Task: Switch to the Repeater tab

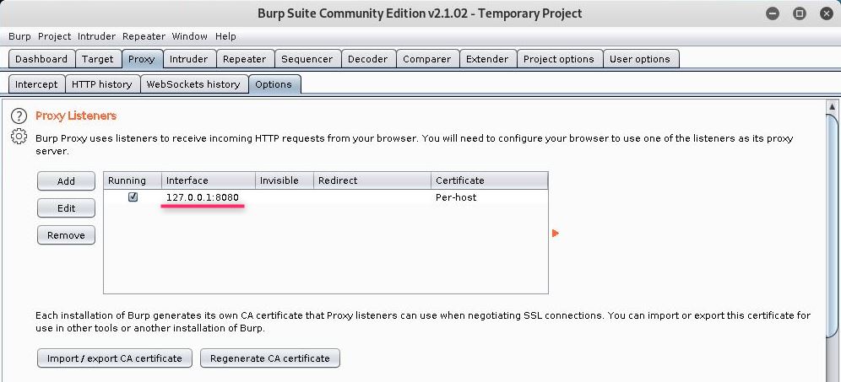Action: click(x=245, y=59)
